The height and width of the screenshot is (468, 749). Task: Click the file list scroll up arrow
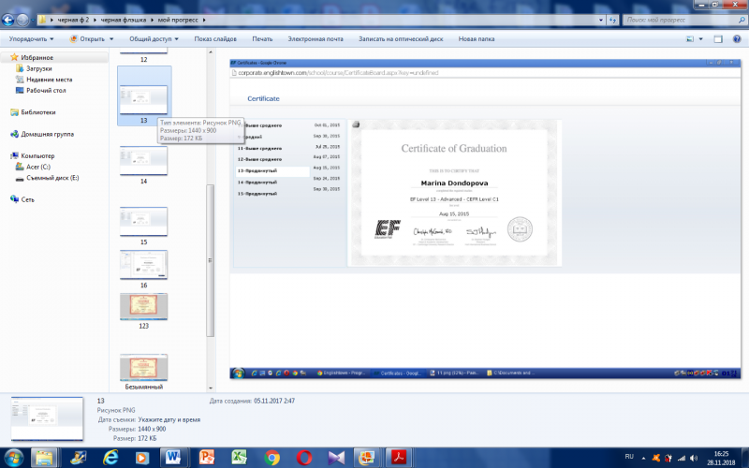210,51
